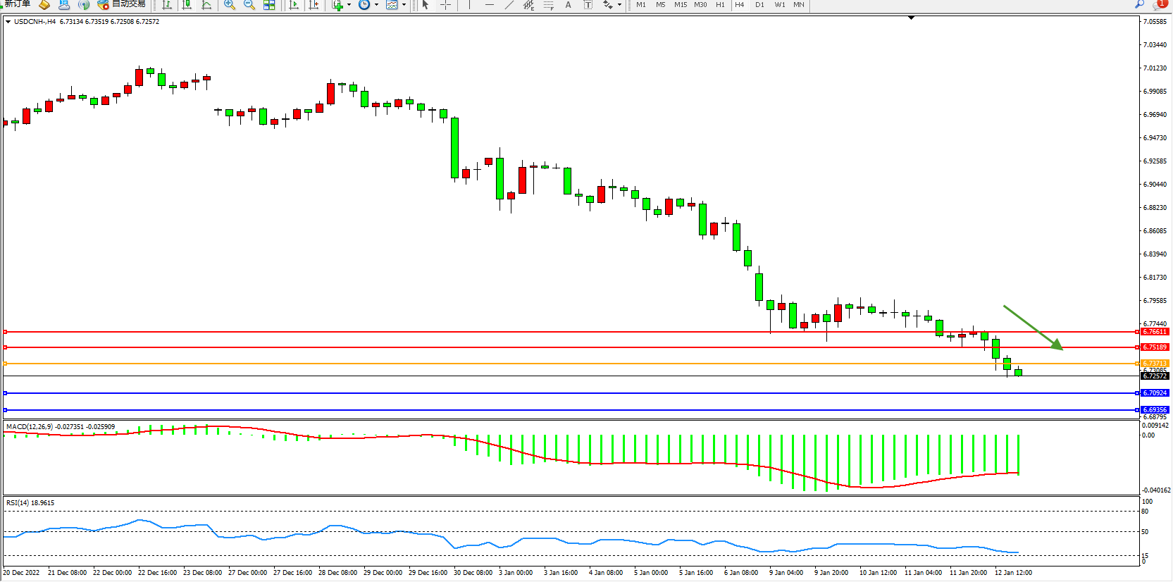
Task: Switch to the D1 timeframe
Action: 759,5
